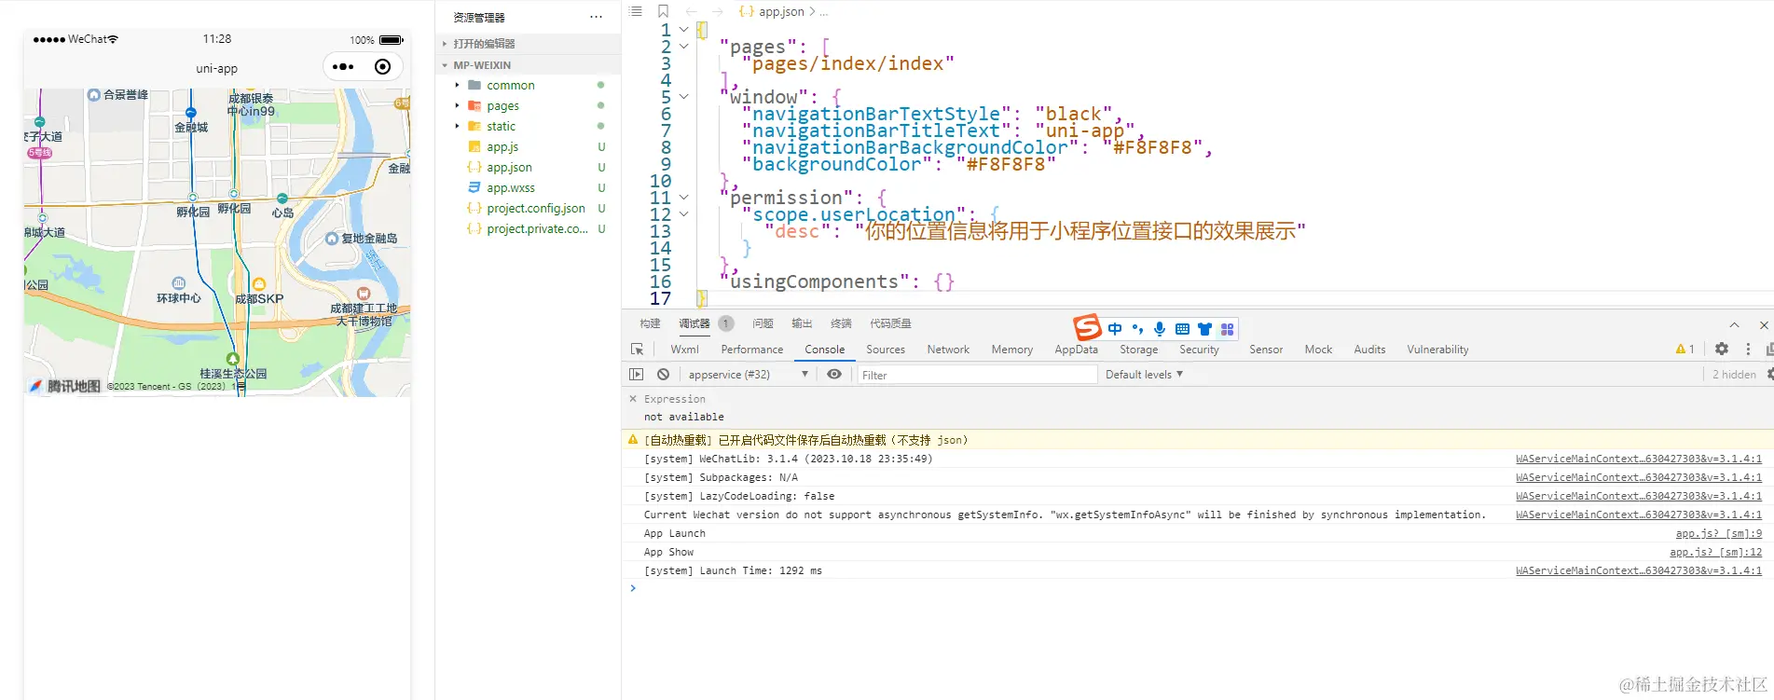
Task: Toggle Sogou punctuation mode
Action: pyautogui.click(x=1137, y=328)
